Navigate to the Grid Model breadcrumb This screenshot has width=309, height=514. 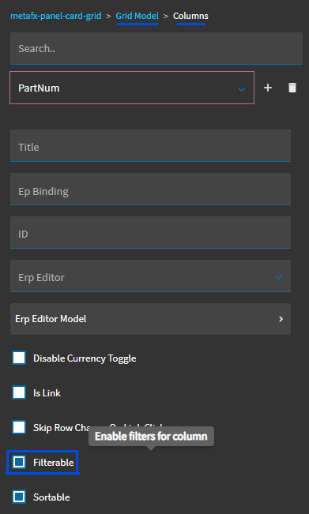tap(138, 16)
